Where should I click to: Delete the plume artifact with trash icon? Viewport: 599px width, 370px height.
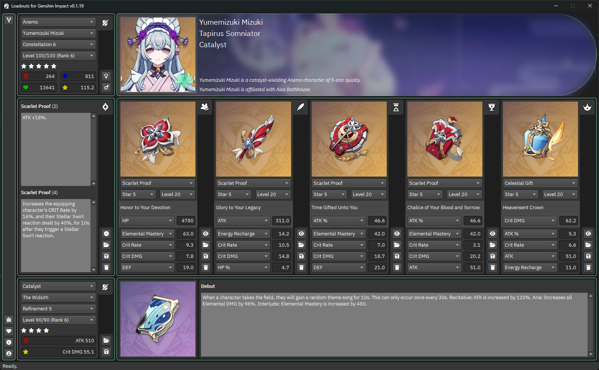[302, 267]
